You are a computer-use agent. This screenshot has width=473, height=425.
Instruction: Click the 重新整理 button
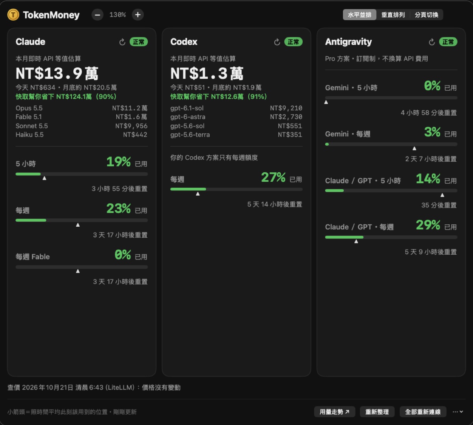point(377,412)
